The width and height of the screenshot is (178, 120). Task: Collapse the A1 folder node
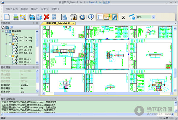[7, 34]
